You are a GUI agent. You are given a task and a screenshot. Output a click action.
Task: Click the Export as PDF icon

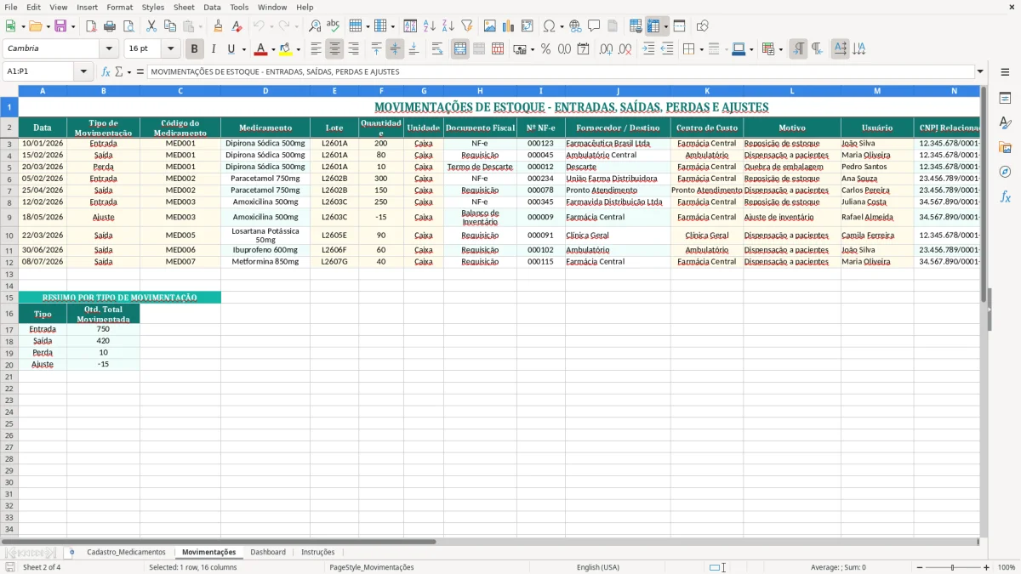[x=91, y=26]
